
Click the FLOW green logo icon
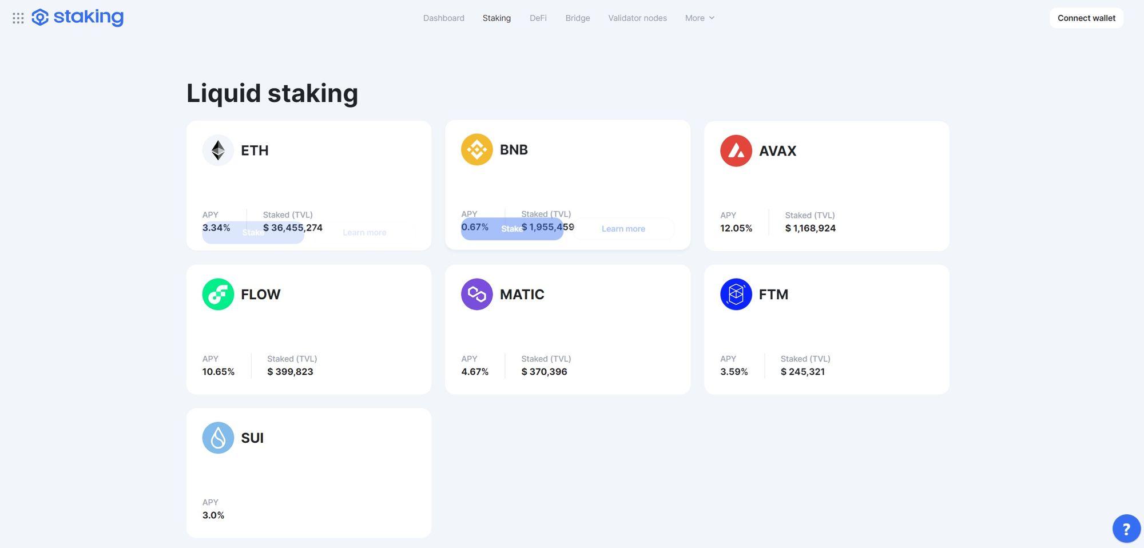tap(218, 294)
